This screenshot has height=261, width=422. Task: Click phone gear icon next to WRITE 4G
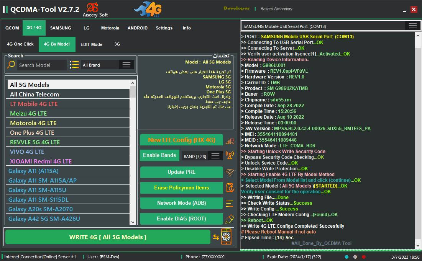pos(226,237)
